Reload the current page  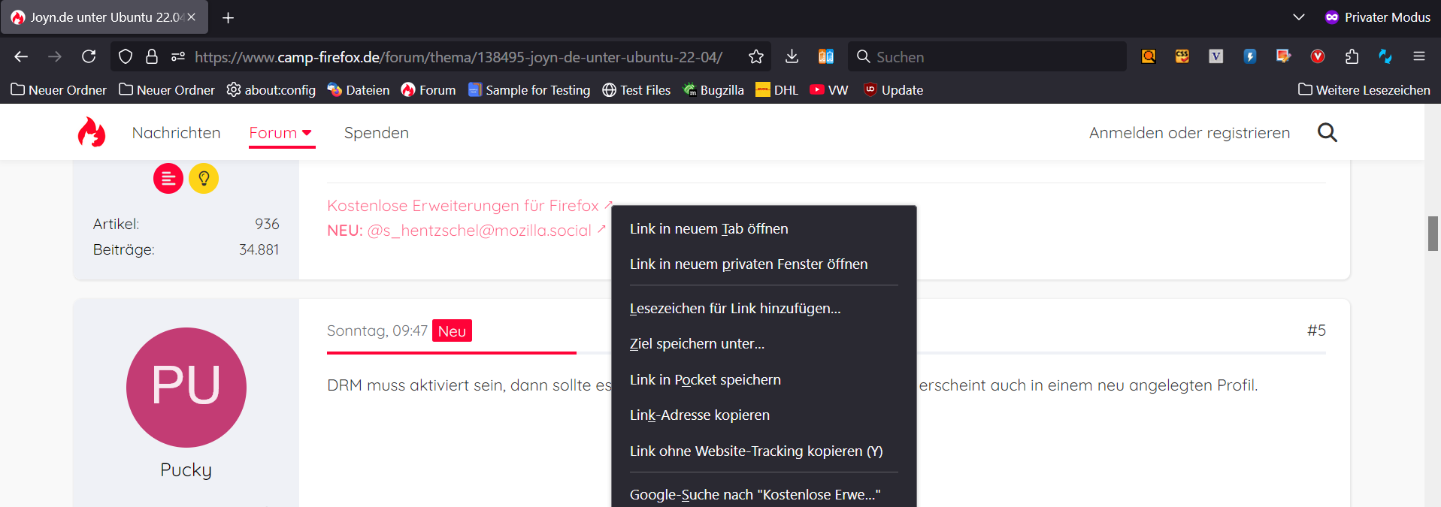pos(89,56)
